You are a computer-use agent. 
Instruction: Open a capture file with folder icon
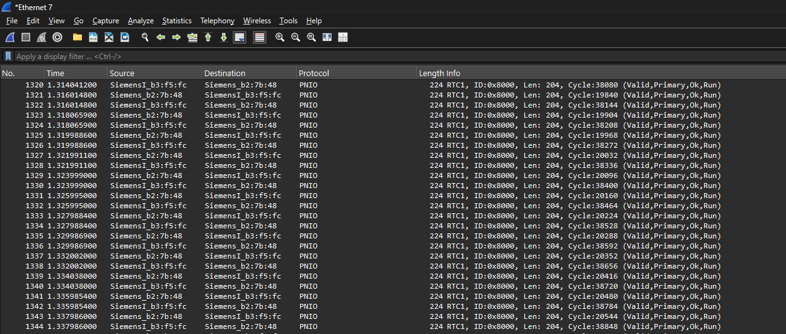(x=78, y=37)
